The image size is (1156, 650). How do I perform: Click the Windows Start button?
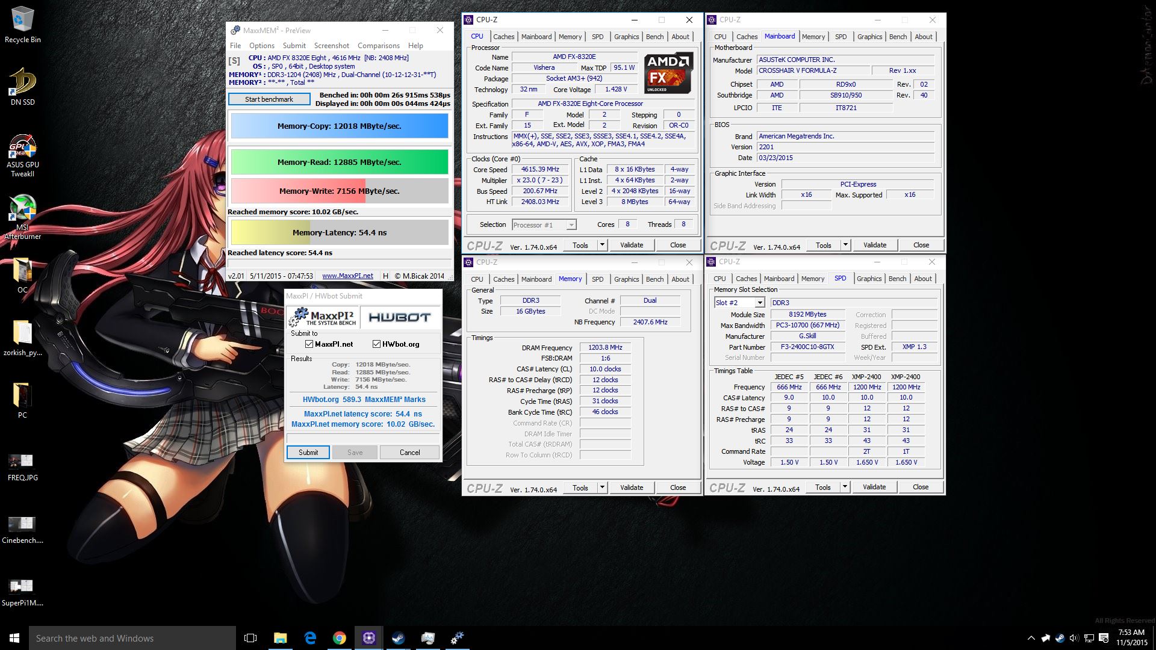click(x=14, y=638)
